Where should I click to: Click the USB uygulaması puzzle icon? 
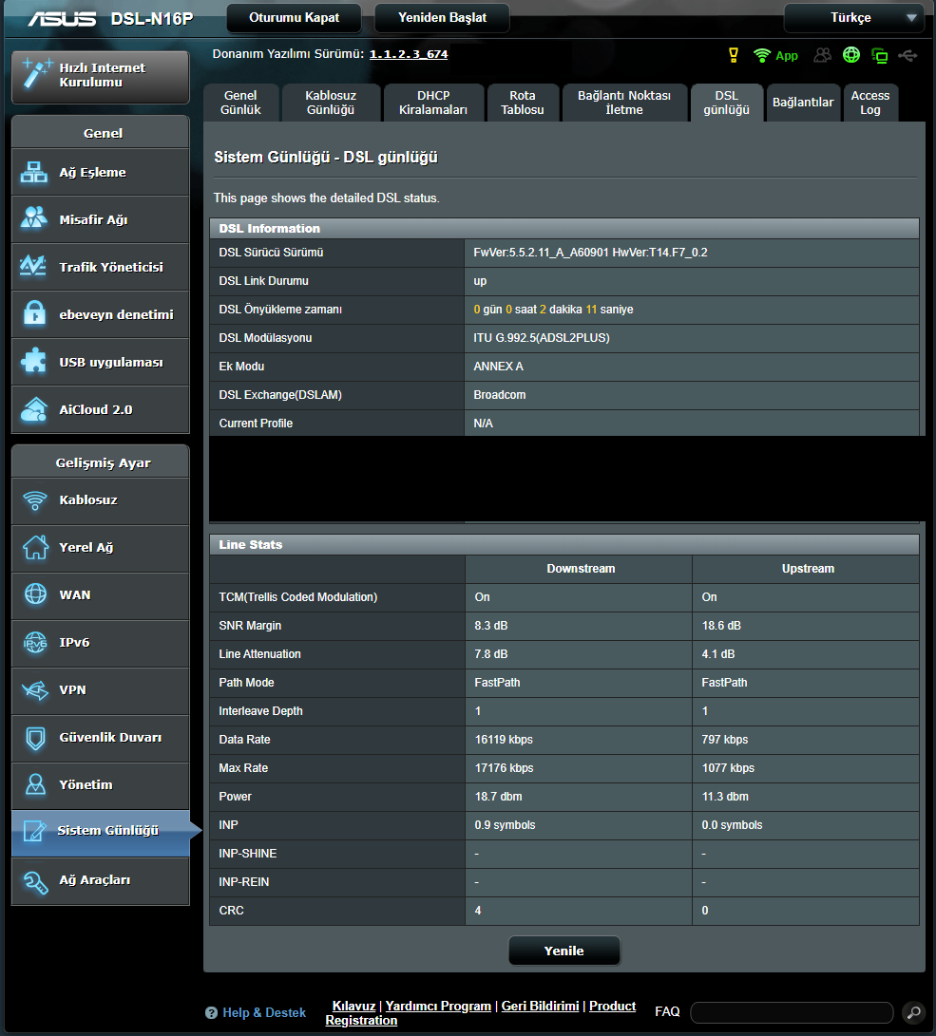pos(33,361)
